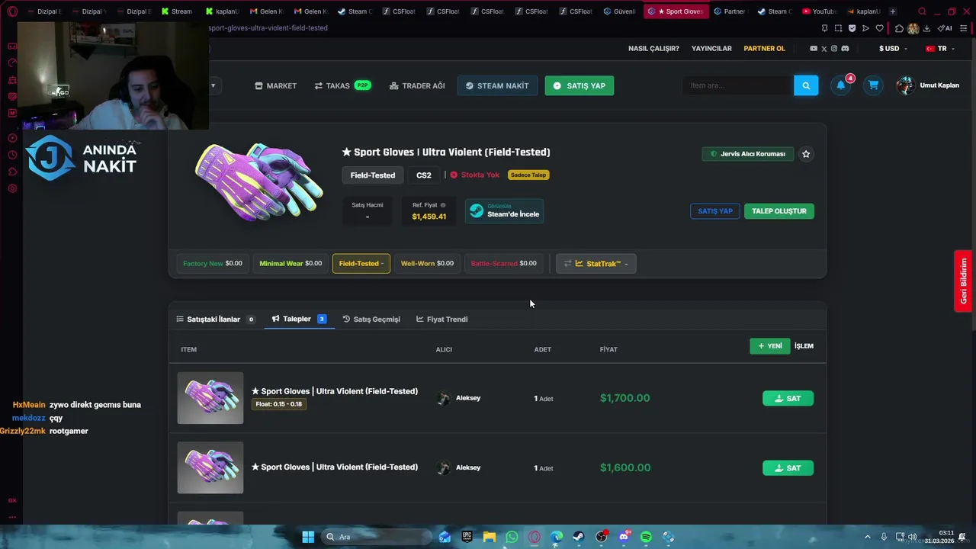Select the Factory New wear option
This screenshot has height=549, width=976.
pos(213,264)
